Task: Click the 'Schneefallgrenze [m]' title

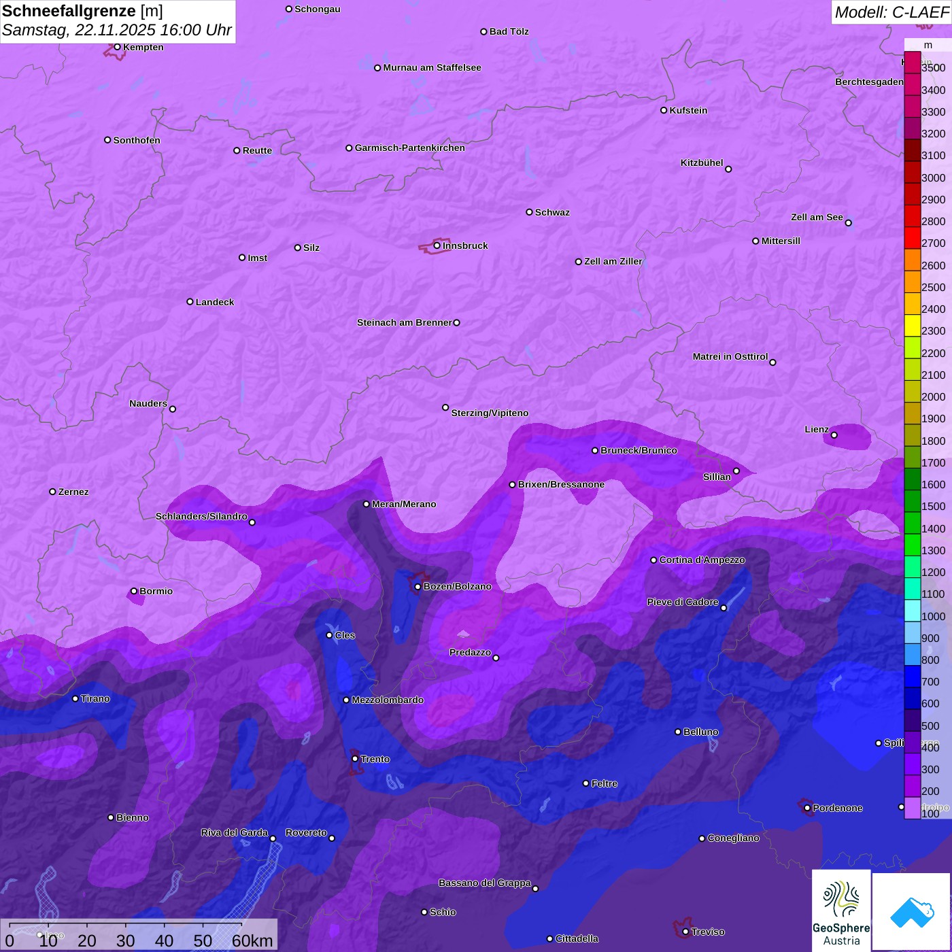Action: click(82, 12)
